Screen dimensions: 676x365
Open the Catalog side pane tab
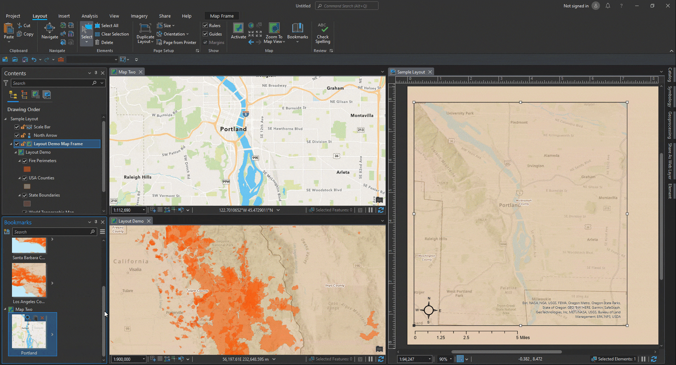pos(670,75)
